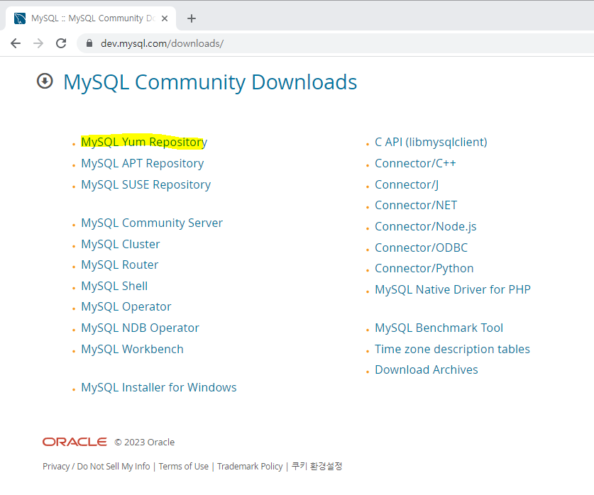The height and width of the screenshot is (495, 594).
Task: Open Connector/J link
Action: [407, 184]
